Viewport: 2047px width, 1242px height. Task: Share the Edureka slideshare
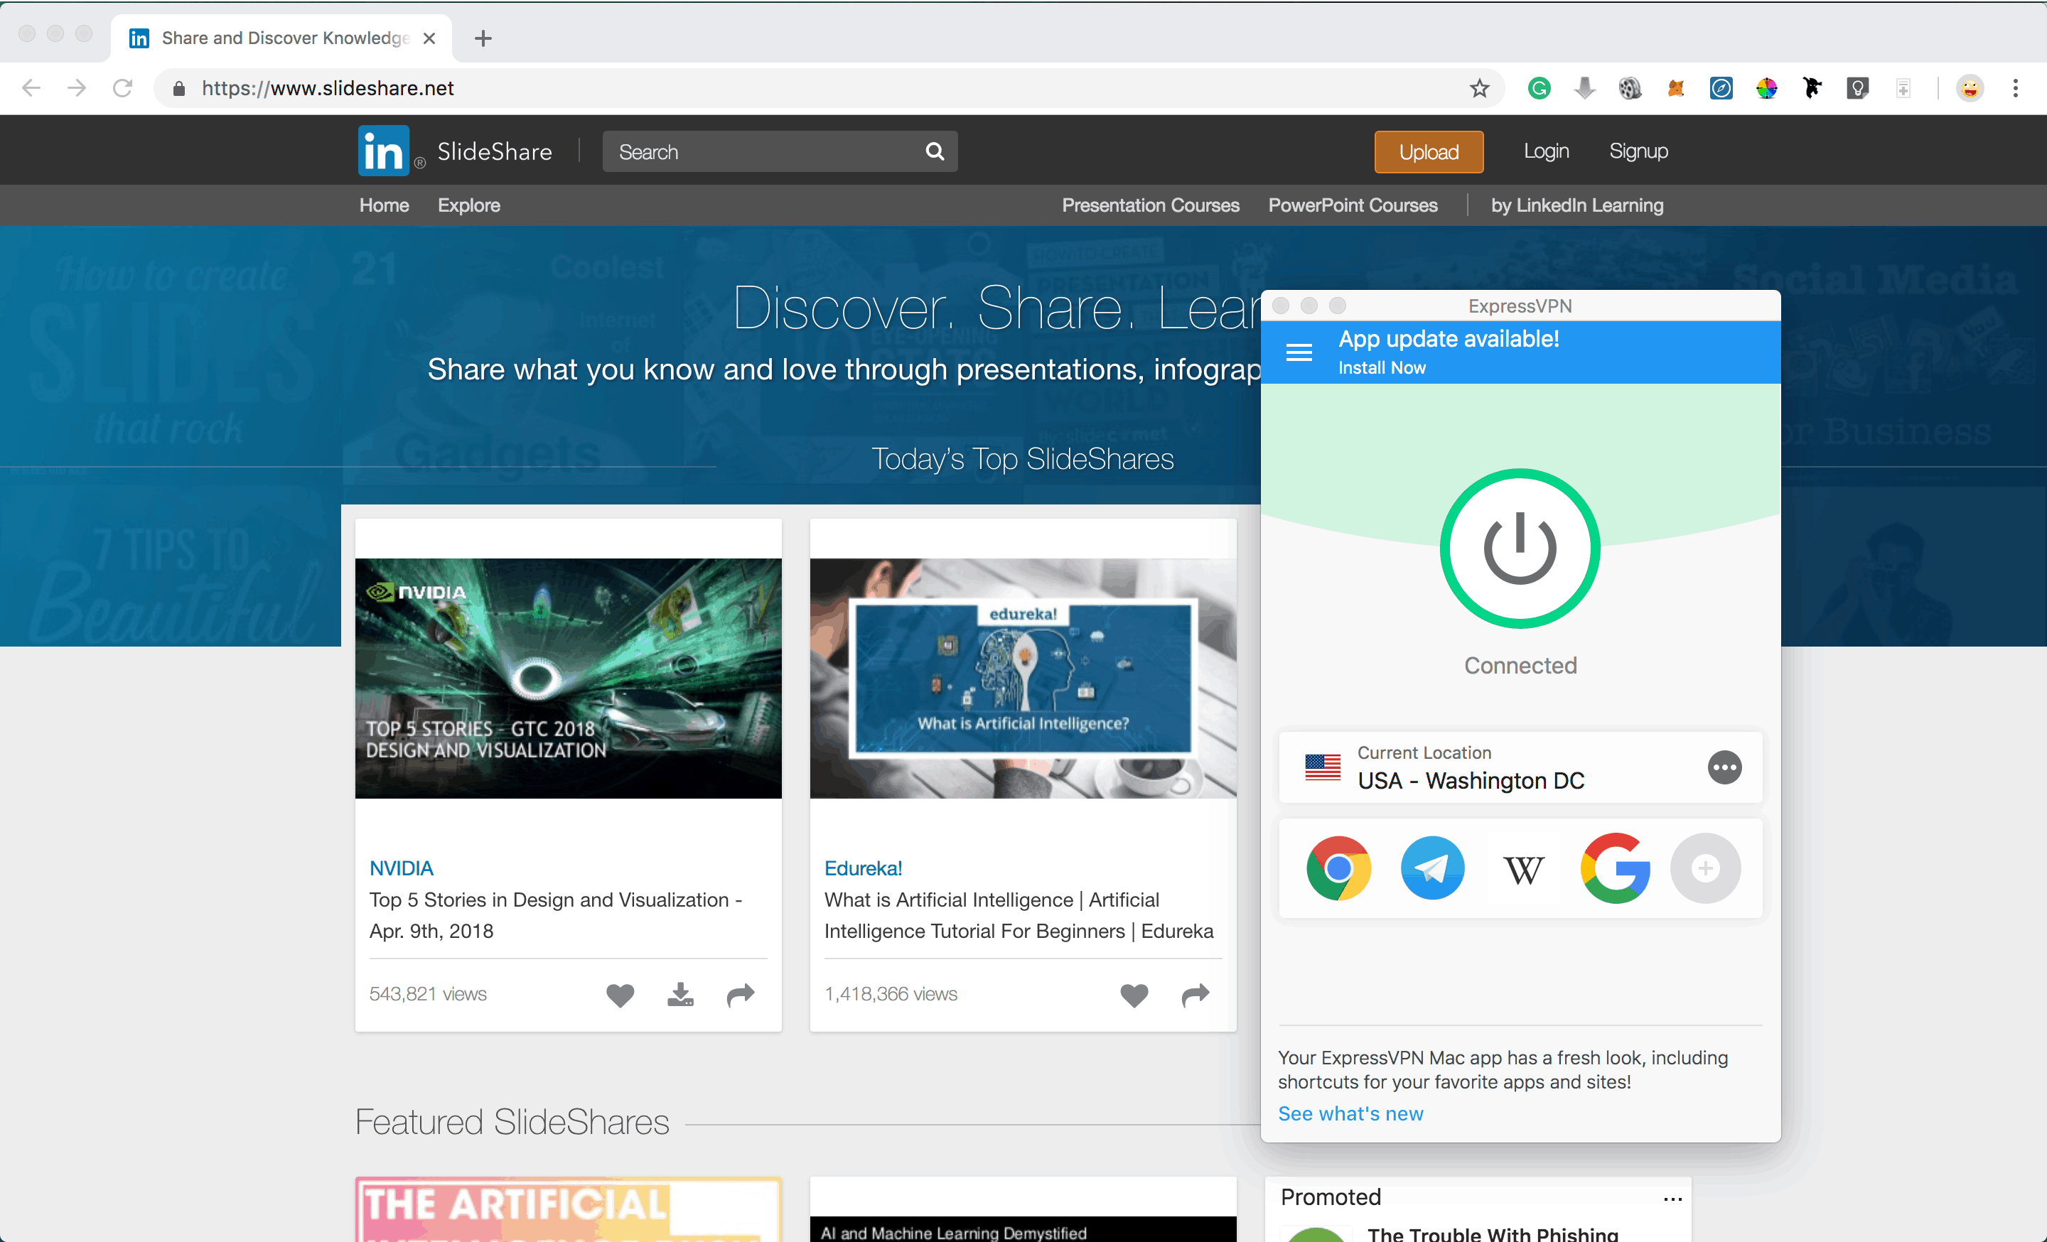pos(1195,994)
